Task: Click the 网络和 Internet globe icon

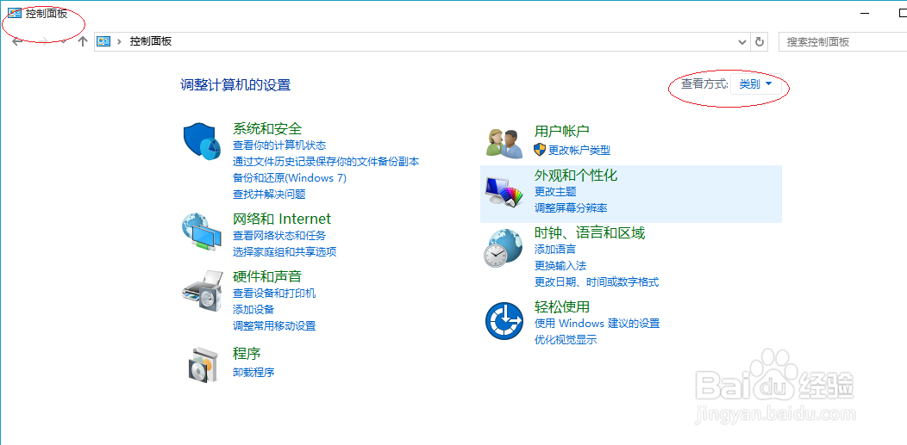Action: (201, 232)
